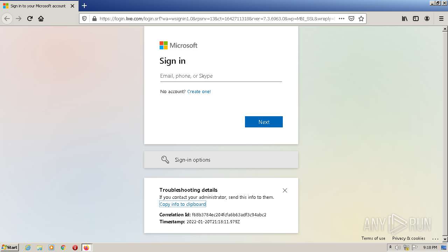Click the Next button
448x252 pixels.
(264, 122)
